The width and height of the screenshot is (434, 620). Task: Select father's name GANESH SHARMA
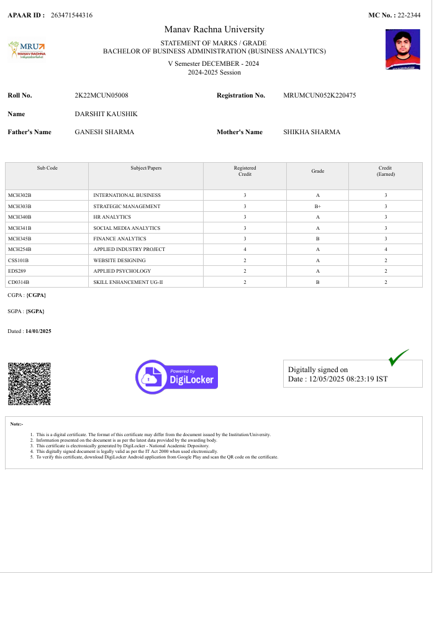(104, 132)
